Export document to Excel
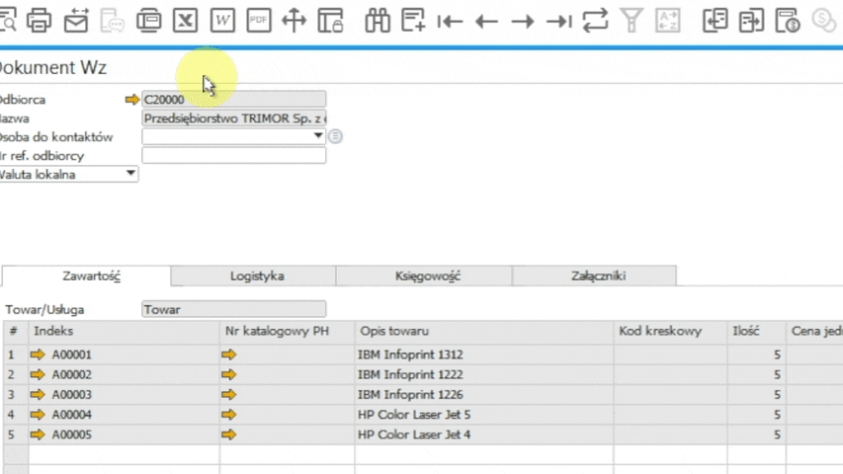The image size is (843, 474). click(186, 21)
